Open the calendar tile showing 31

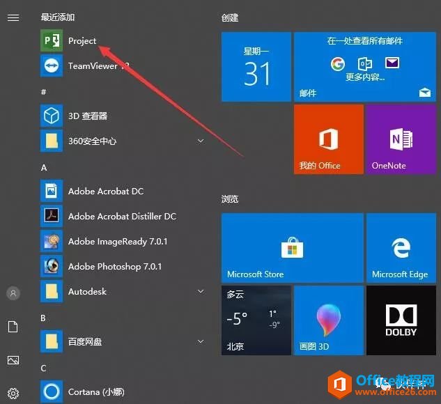(256, 67)
